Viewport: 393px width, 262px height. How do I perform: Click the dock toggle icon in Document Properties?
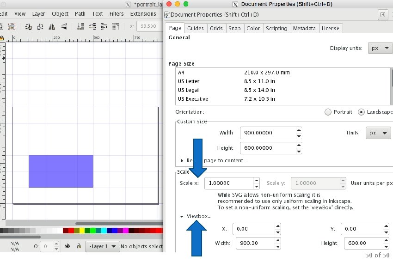(383, 14)
